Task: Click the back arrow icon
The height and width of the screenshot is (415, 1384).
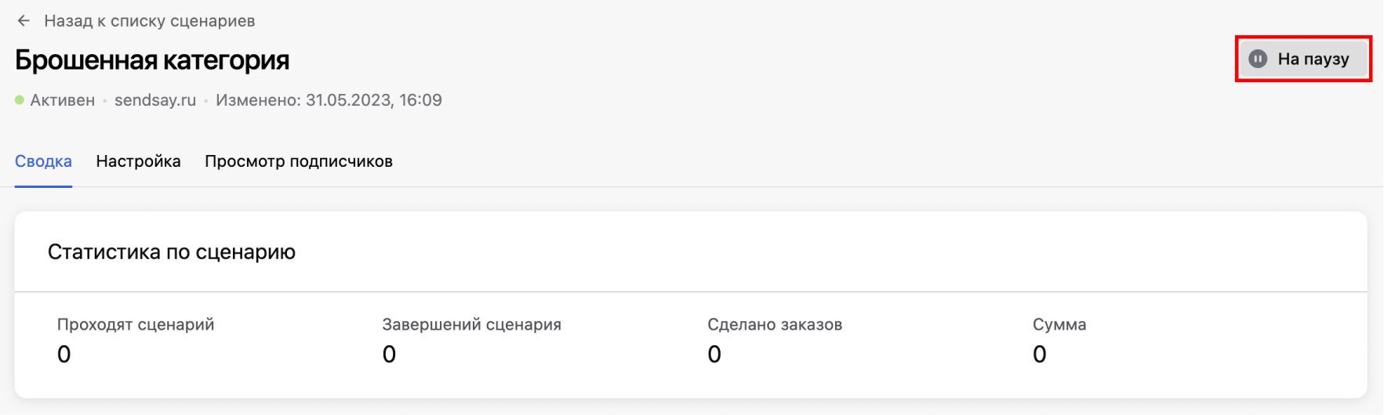Action: coord(24,21)
